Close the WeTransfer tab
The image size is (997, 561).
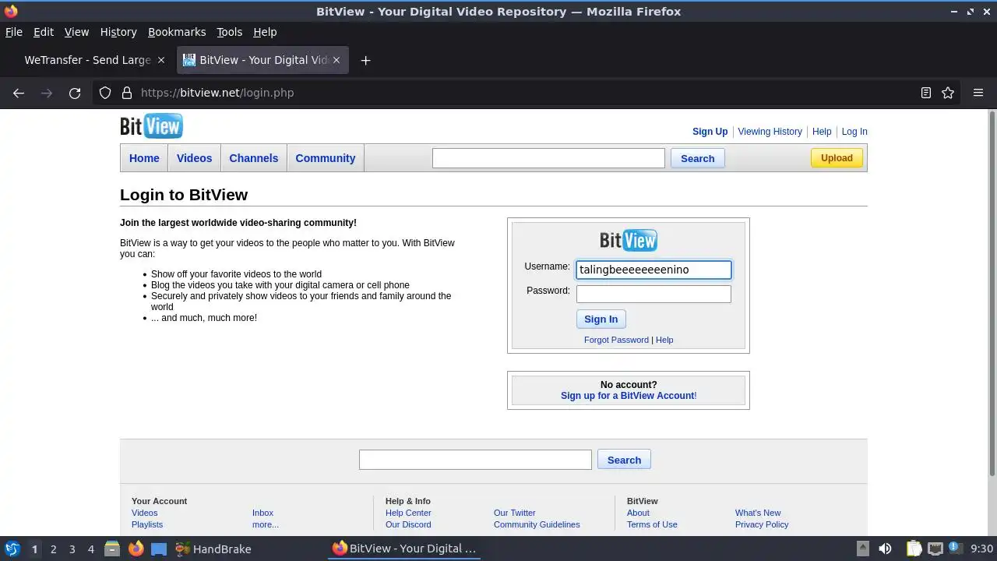(161, 60)
